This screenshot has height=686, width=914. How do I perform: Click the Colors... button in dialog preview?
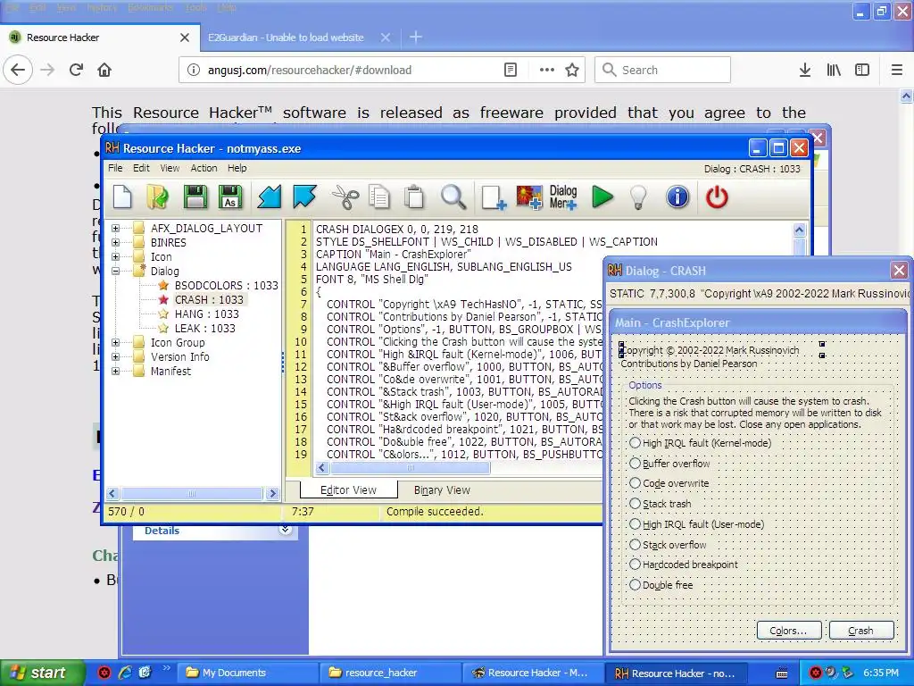tap(789, 631)
